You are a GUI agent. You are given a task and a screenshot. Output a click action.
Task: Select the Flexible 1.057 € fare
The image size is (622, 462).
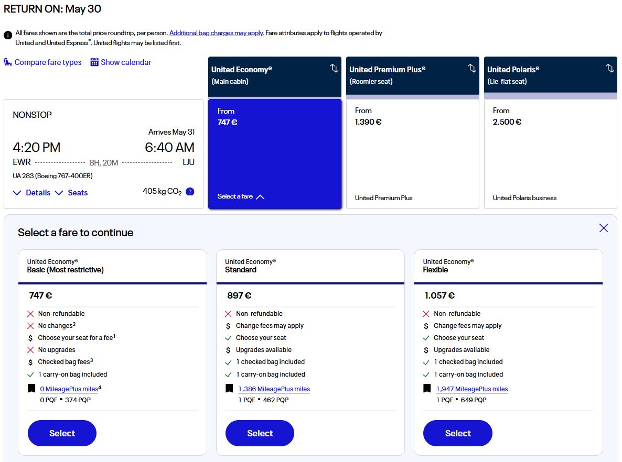coord(458,433)
